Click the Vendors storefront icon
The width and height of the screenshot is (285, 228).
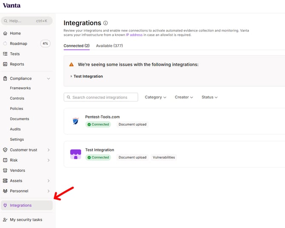pos(5,170)
